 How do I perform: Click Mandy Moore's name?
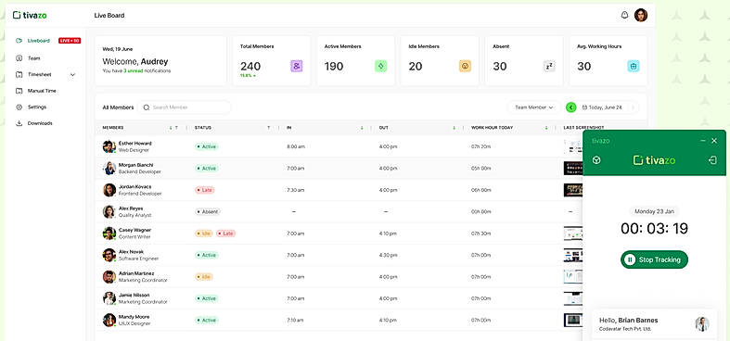134,317
